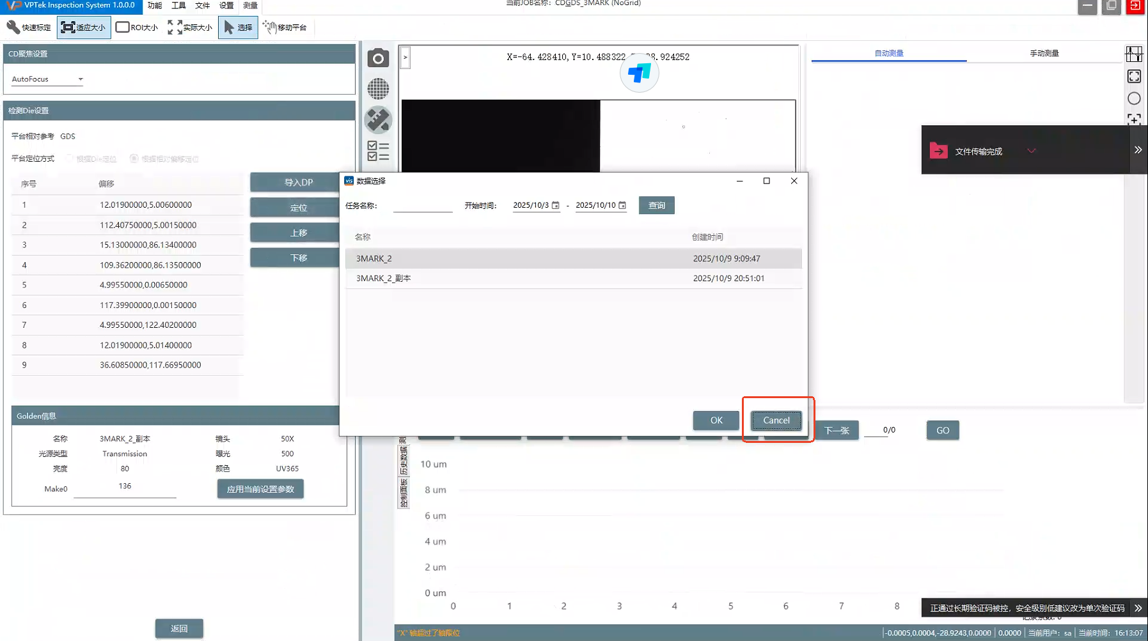Select the circle shape tool
The width and height of the screenshot is (1148, 641).
click(1134, 98)
